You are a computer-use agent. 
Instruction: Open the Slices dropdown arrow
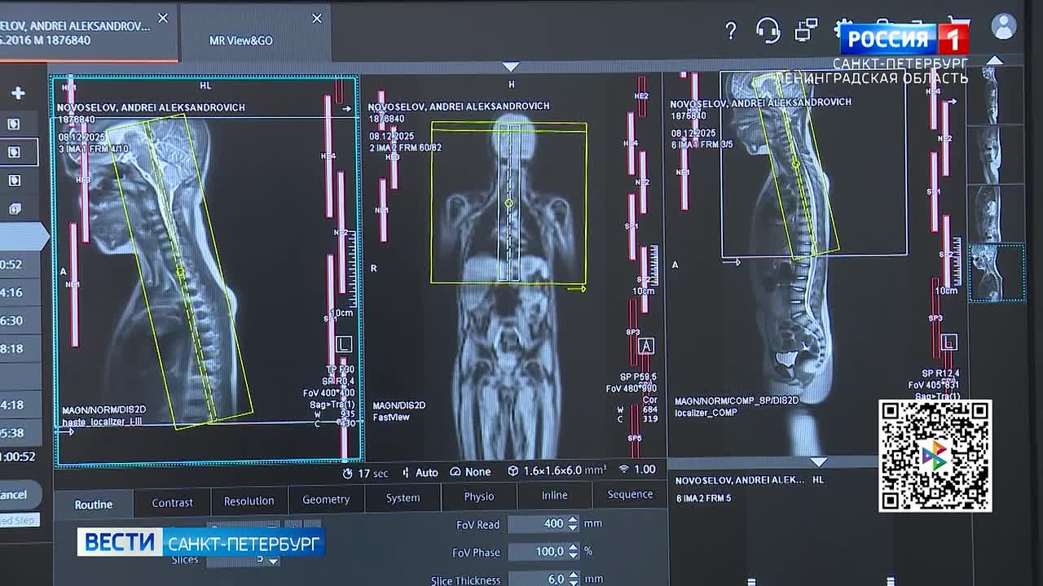point(273,561)
